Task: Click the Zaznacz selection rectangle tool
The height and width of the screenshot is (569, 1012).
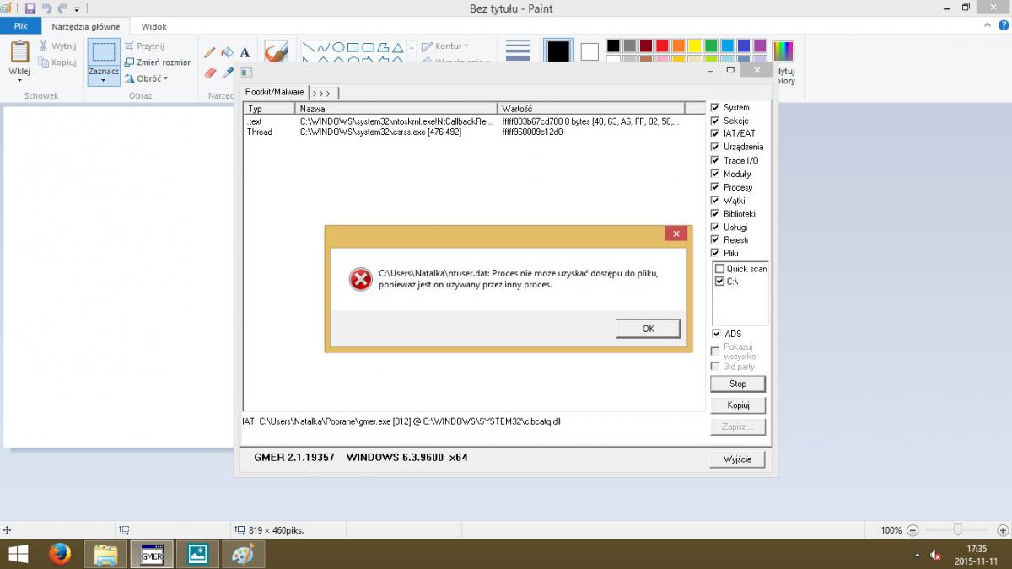Action: click(x=104, y=52)
